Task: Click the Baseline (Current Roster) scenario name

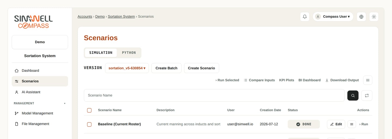Action: pos(120,124)
